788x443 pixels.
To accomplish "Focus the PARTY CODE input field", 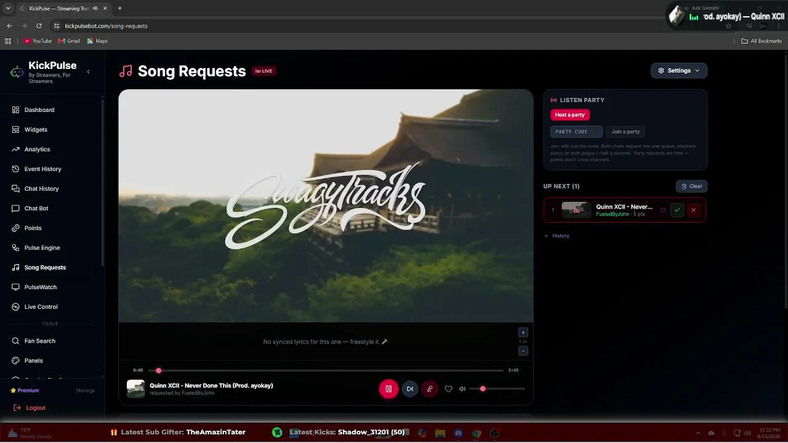I will (576, 132).
